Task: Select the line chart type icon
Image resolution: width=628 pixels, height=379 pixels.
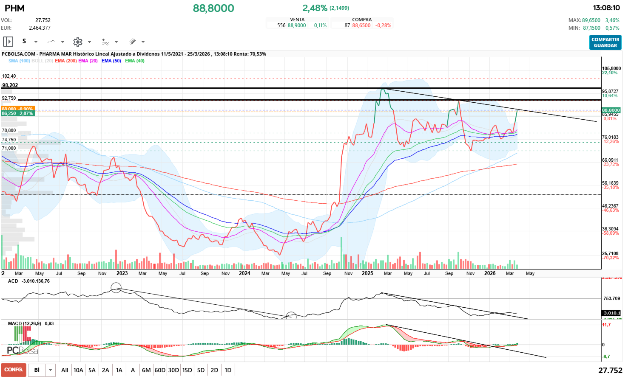Action: (51, 42)
